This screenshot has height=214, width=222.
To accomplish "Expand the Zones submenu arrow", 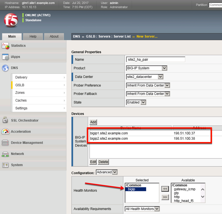I will pyautogui.click(x=64, y=93).
